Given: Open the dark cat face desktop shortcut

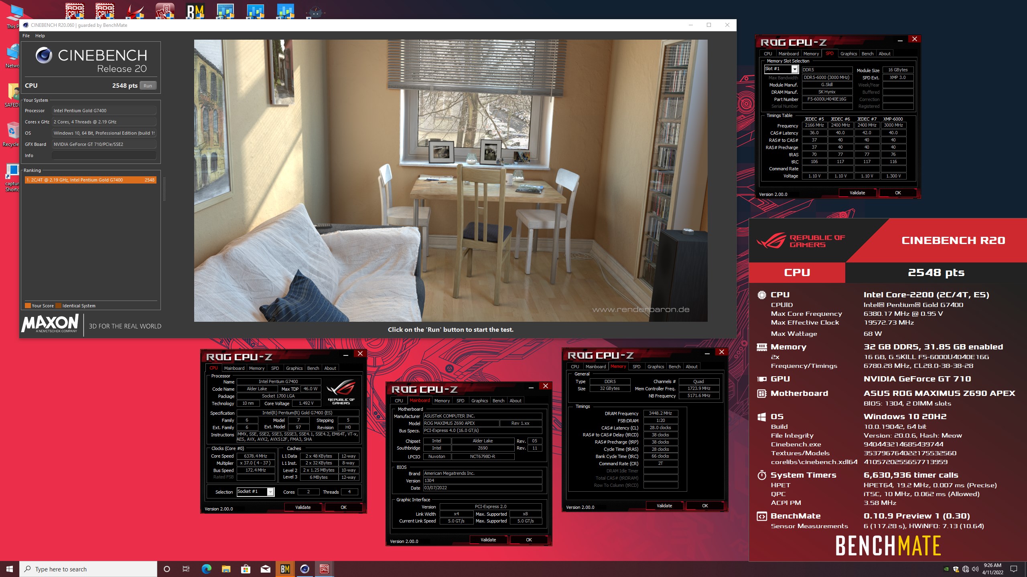Looking at the screenshot, I should click(316, 12).
